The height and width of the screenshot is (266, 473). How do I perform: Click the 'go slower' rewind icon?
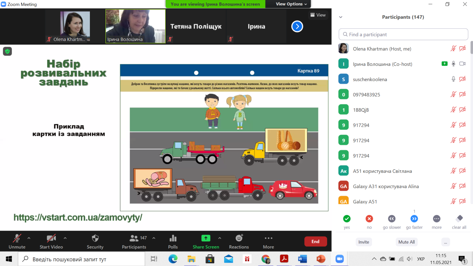392,219
